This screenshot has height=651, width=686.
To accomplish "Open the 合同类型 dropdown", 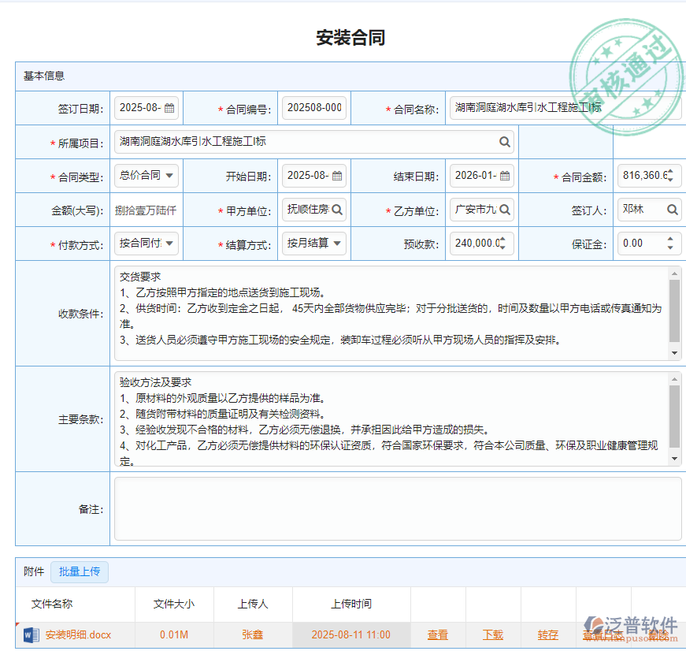I will [170, 176].
